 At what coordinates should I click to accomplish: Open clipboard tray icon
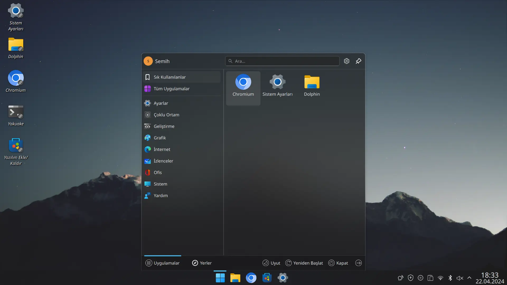(x=430, y=278)
